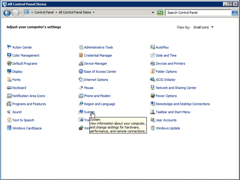Click the Sound speaker icon
This screenshot has width=240, height=180.
coord(9,112)
